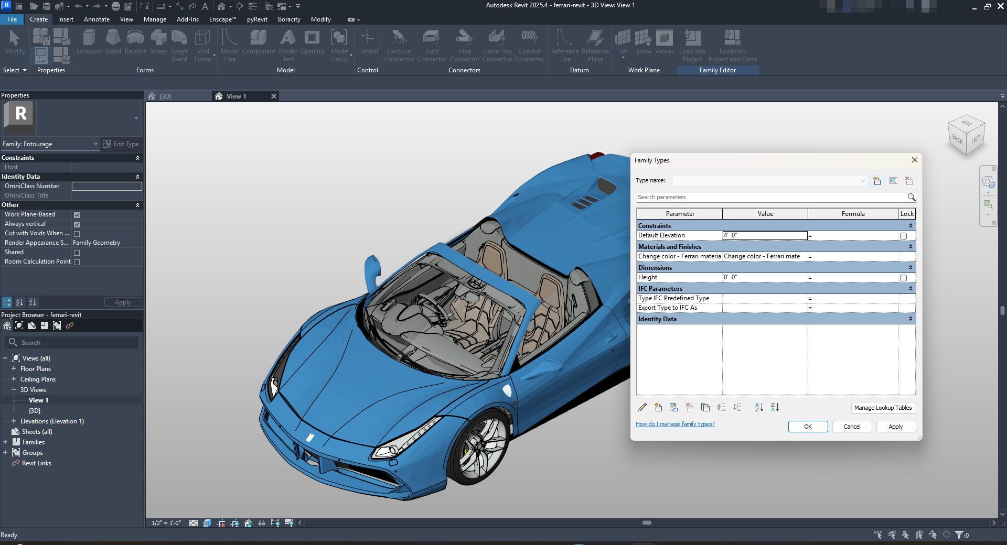Viewport: 1007px width, 545px height.
Task: Create new type in Family Types
Action: 877,181
